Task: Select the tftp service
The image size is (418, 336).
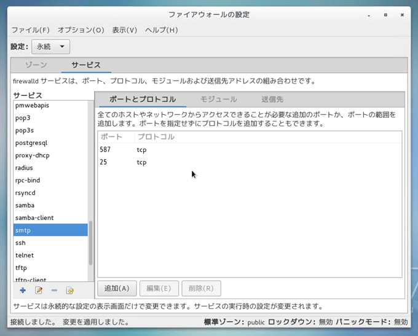Action: 50,268
